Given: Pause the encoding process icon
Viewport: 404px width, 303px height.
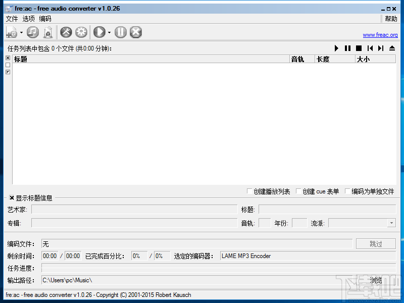Looking at the screenshot, I should point(121,32).
